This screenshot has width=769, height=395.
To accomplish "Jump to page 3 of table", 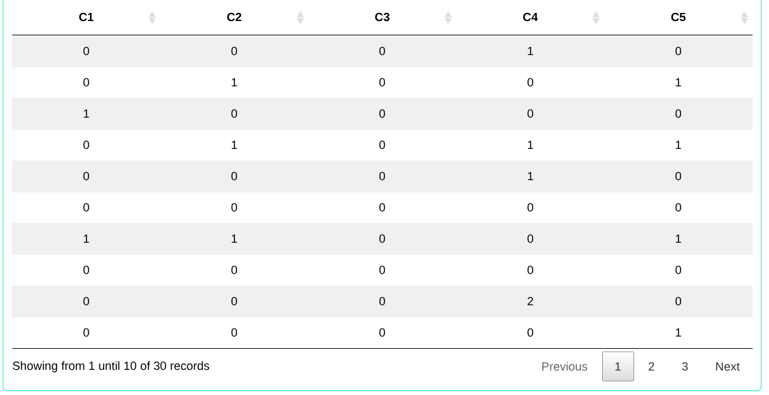I will [x=685, y=366].
